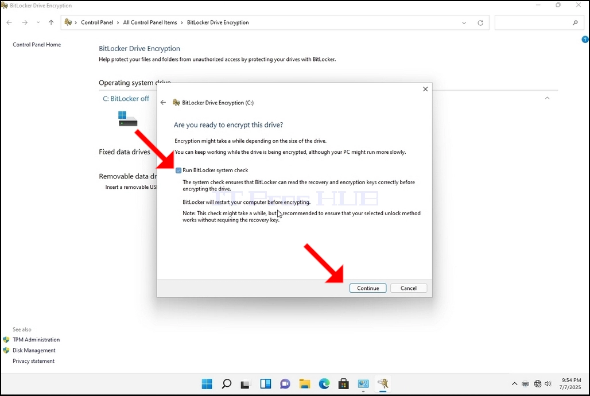
Task: Expand the address bar history dropdown
Action: [x=464, y=23]
